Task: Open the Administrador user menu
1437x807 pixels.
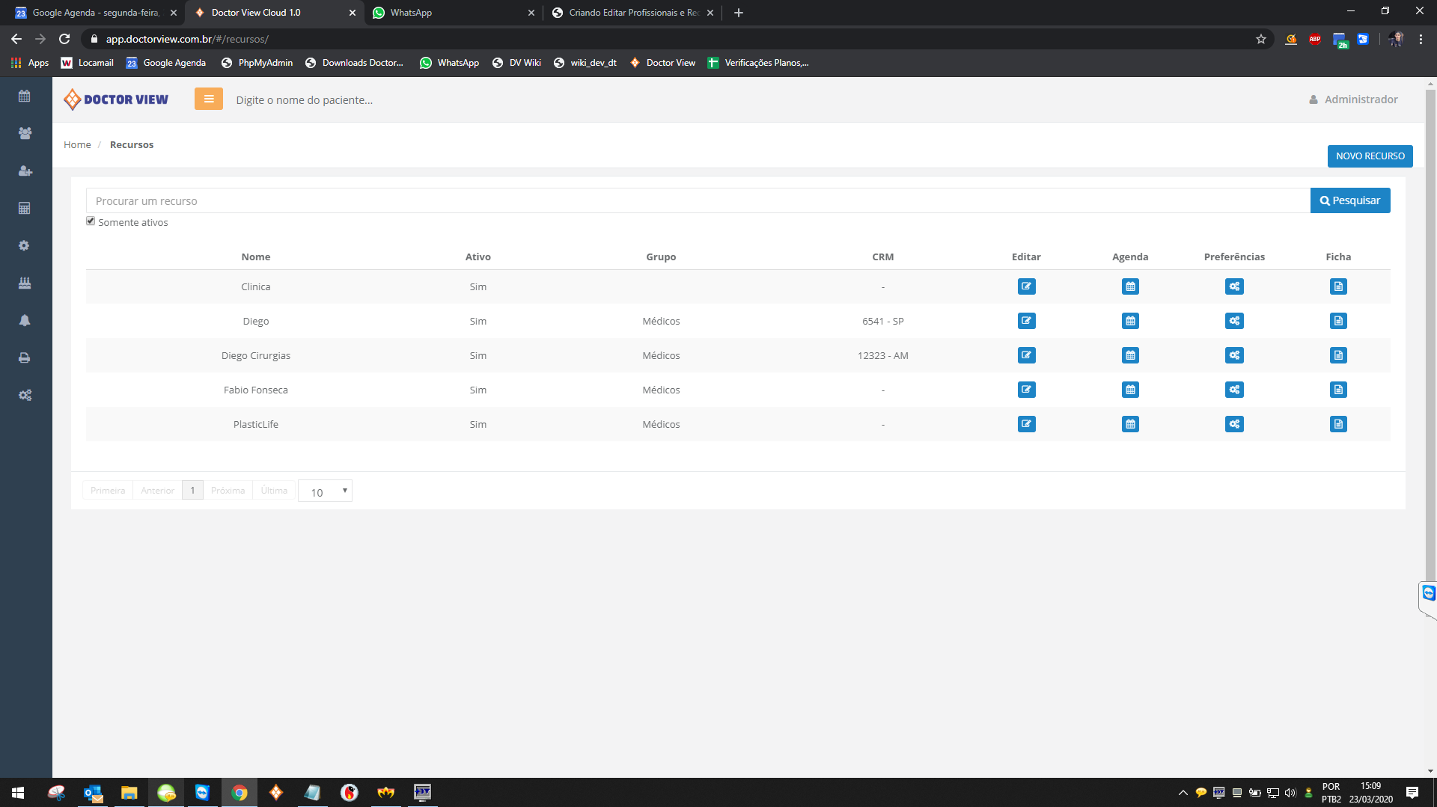Action: tap(1353, 99)
